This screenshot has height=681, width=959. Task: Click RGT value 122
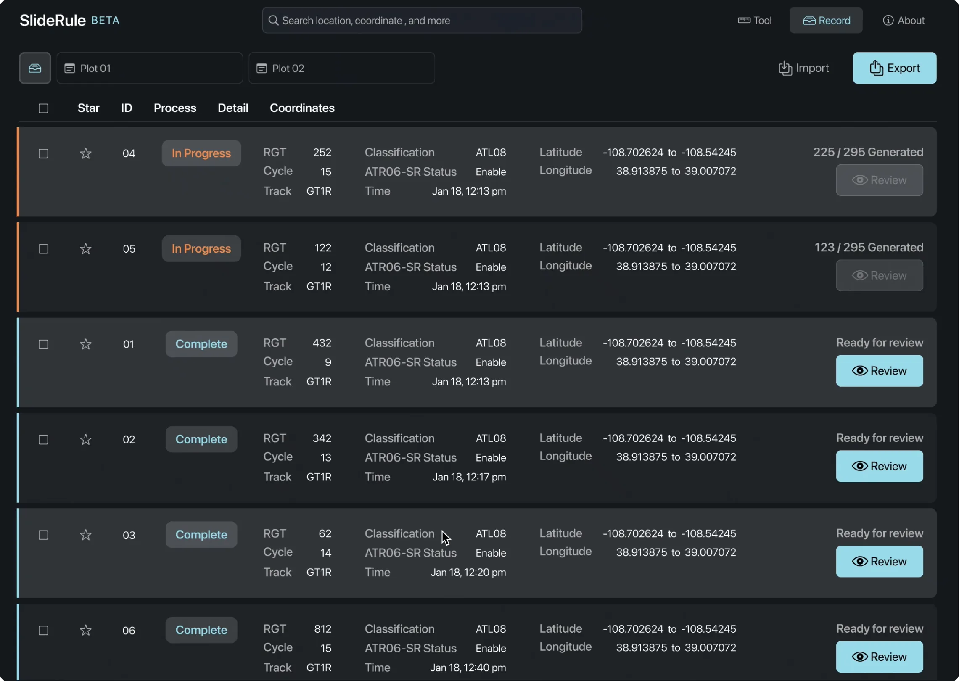coord(323,248)
